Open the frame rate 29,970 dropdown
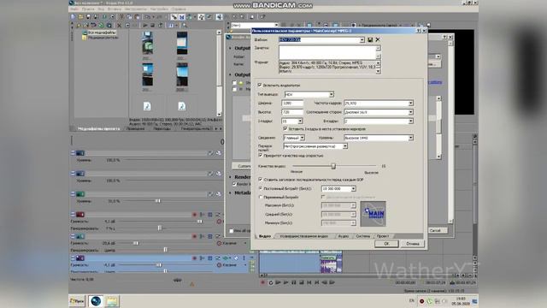Viewport: 547px width, 308px height. coord(410,103)
